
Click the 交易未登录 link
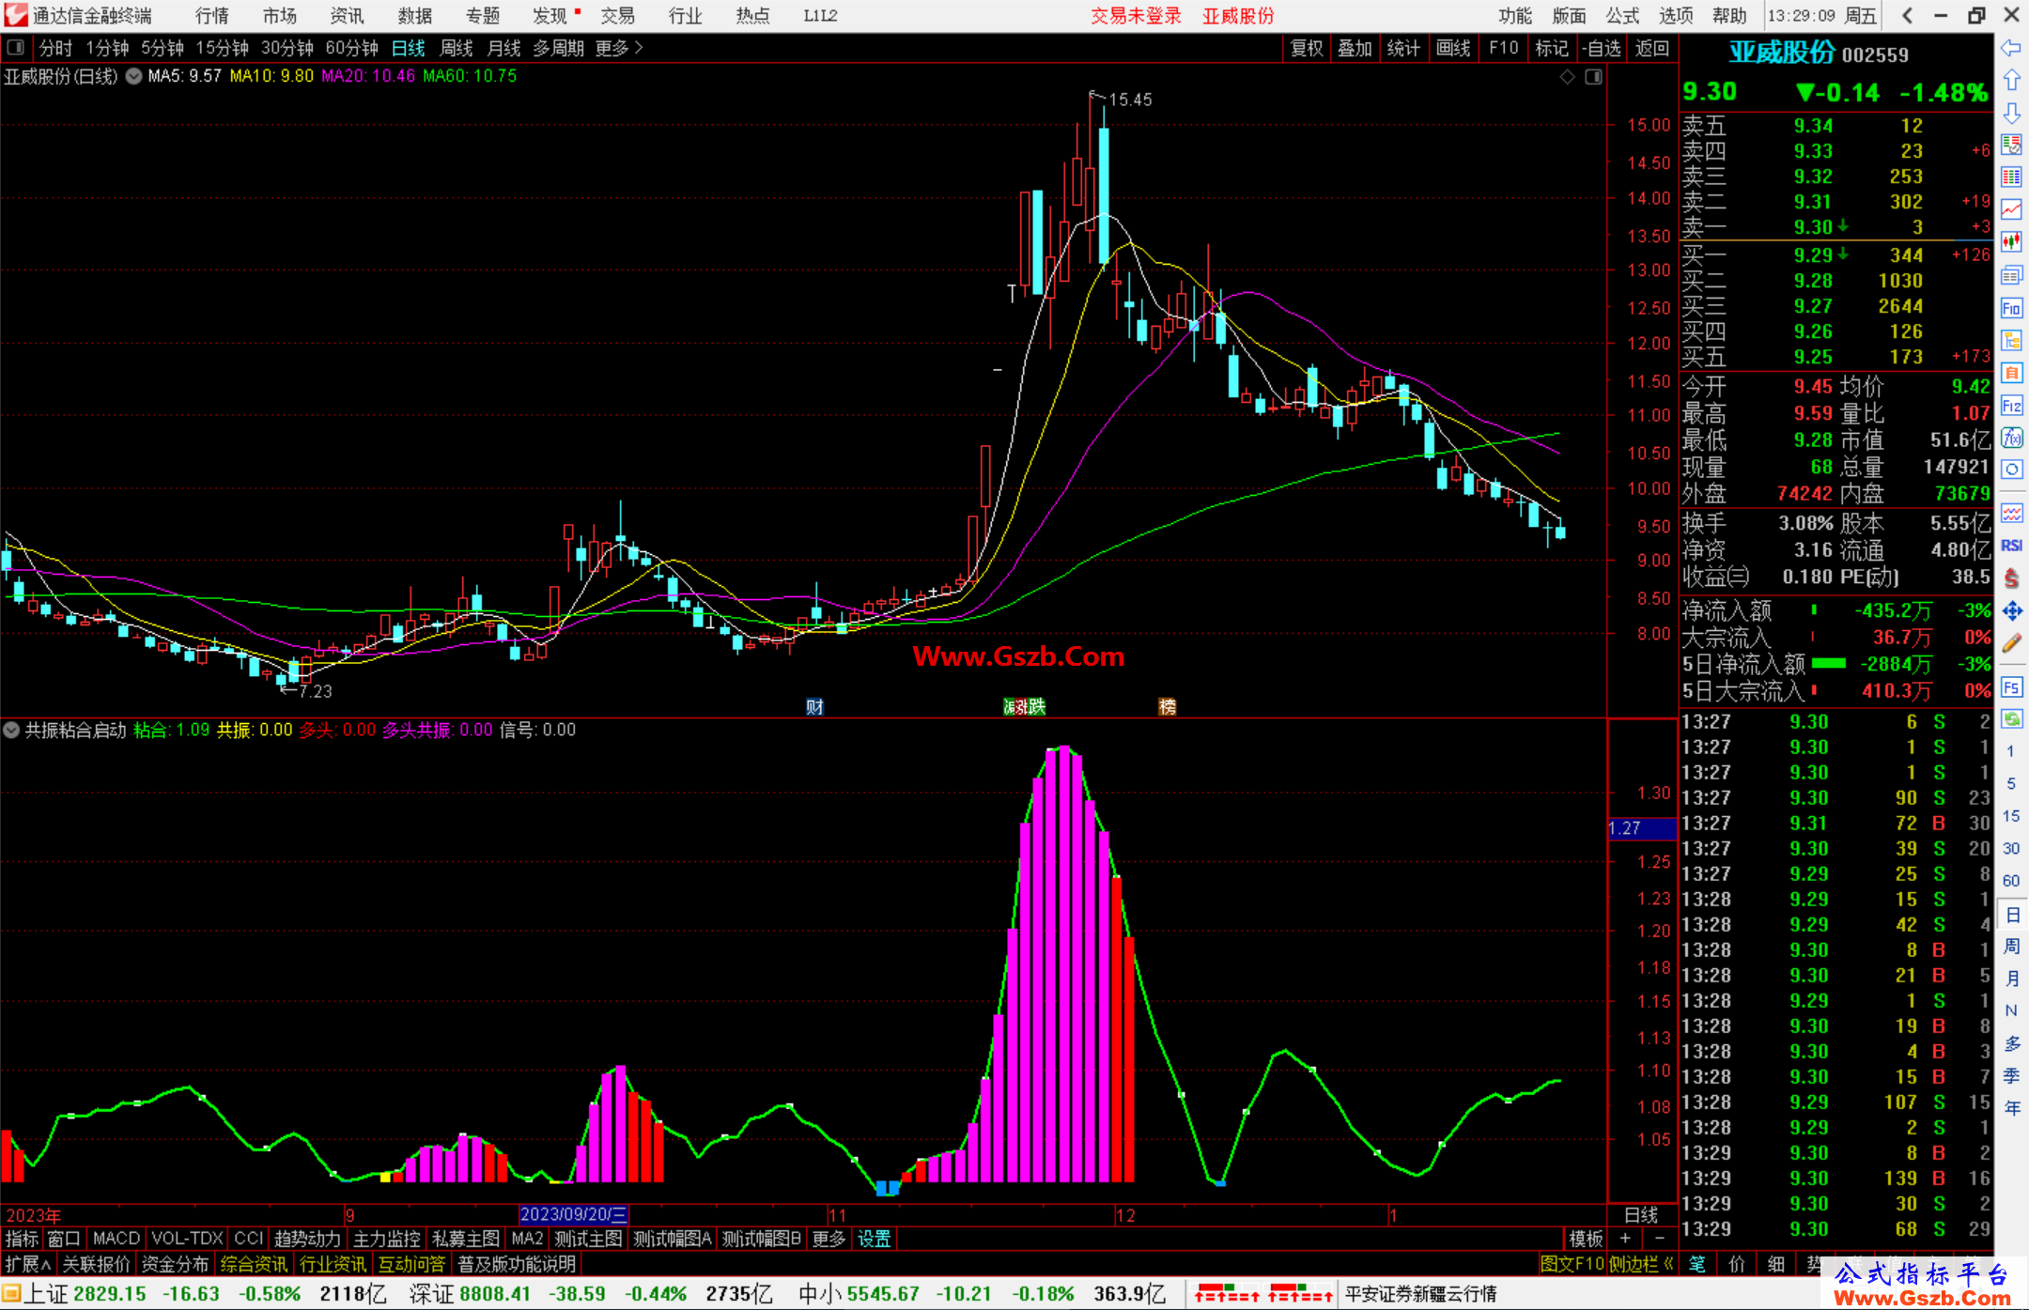[1136, 16]
